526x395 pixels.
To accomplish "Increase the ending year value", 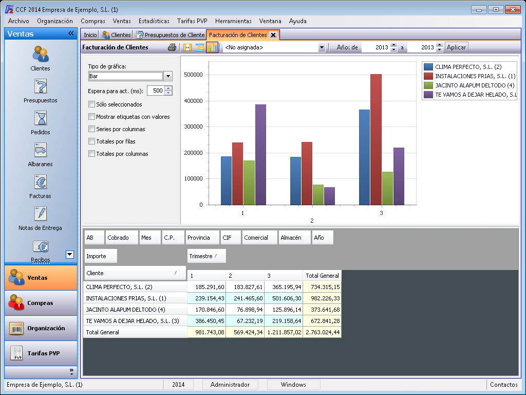I will [x=440, y=45].
